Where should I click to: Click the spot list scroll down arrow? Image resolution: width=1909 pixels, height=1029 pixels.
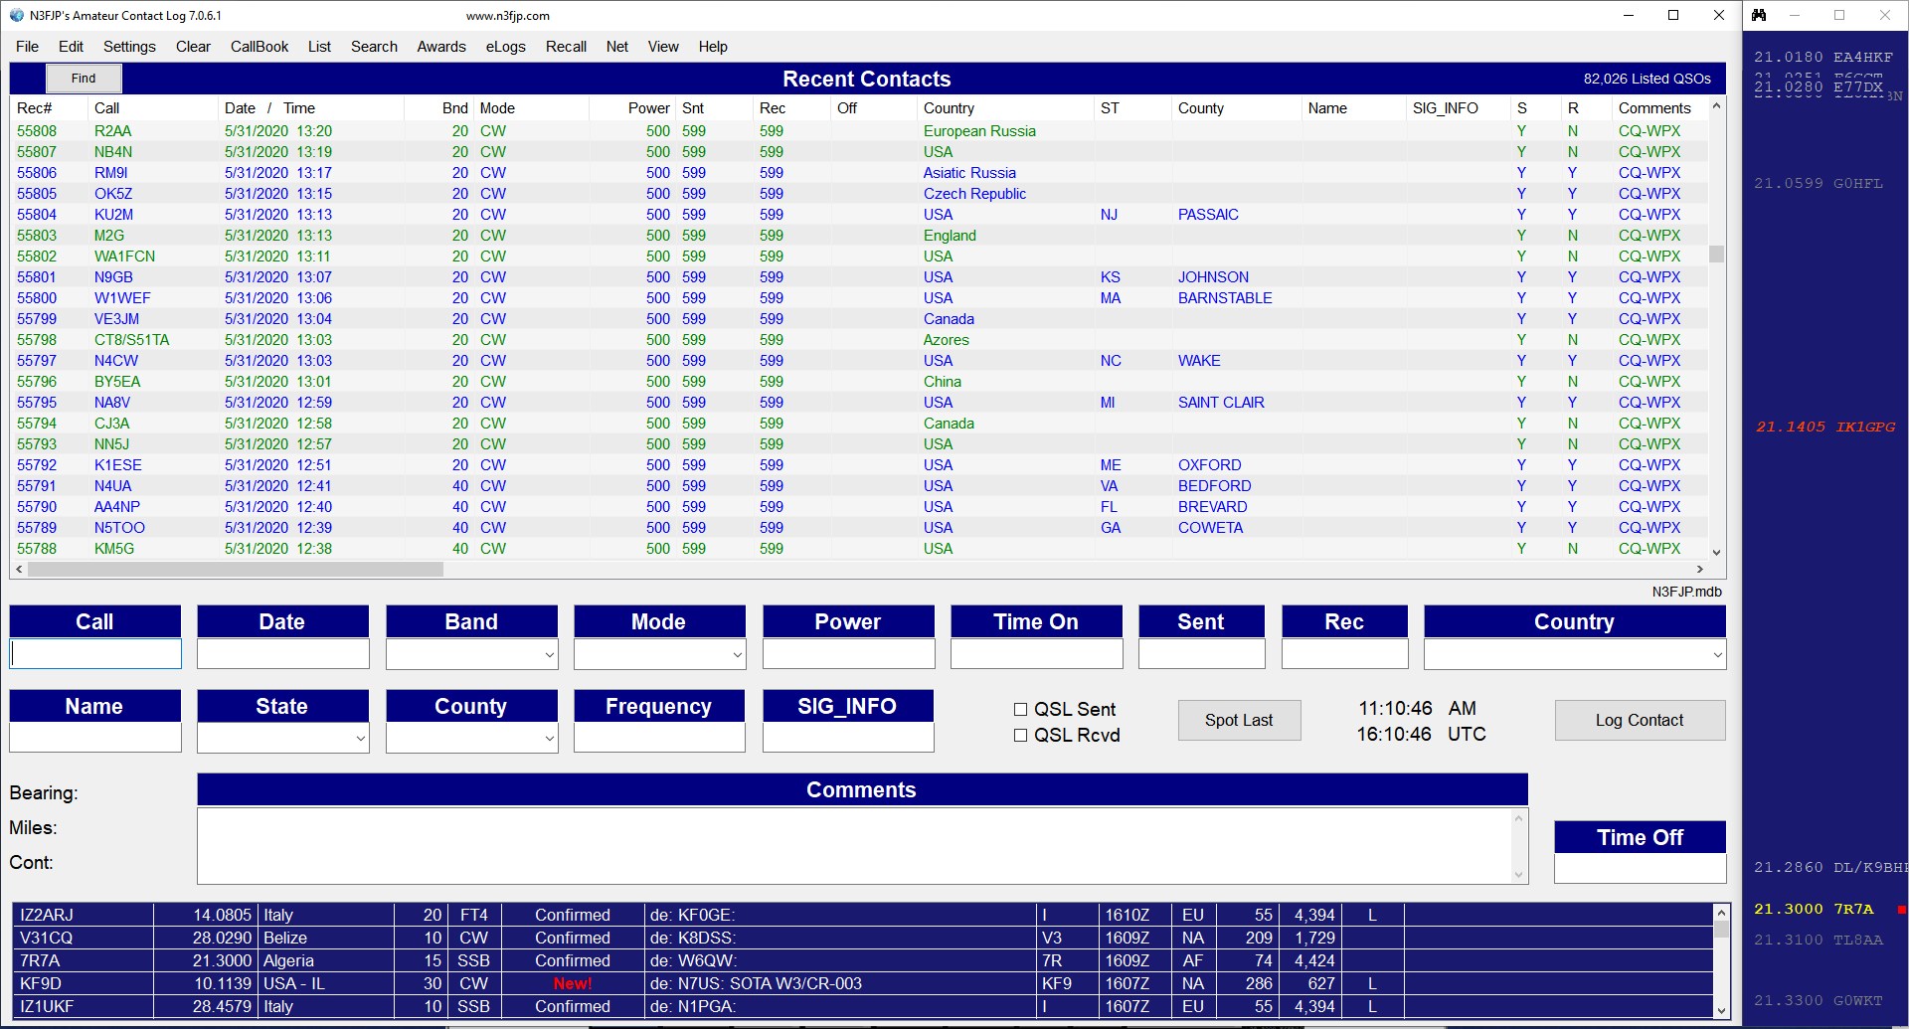pos(1721,1010)
